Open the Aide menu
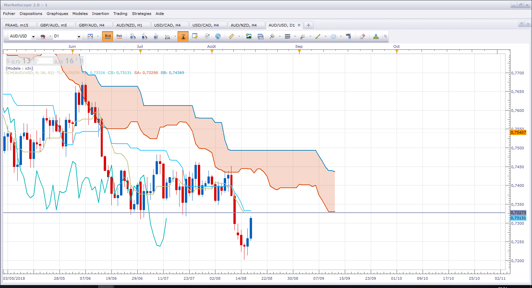The image size is (532, 288). pos(160,14)
